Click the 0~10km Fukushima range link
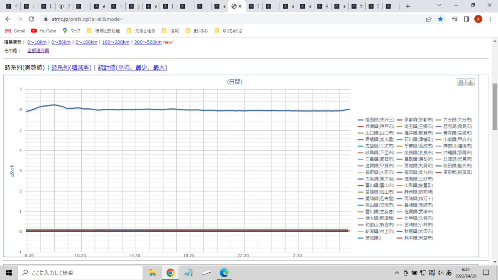498x280 pixels. pyautogui.click(x=37, y=42)
